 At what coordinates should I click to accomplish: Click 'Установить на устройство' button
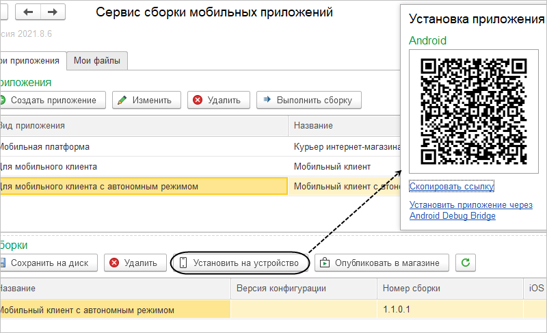tap(239, 262)
